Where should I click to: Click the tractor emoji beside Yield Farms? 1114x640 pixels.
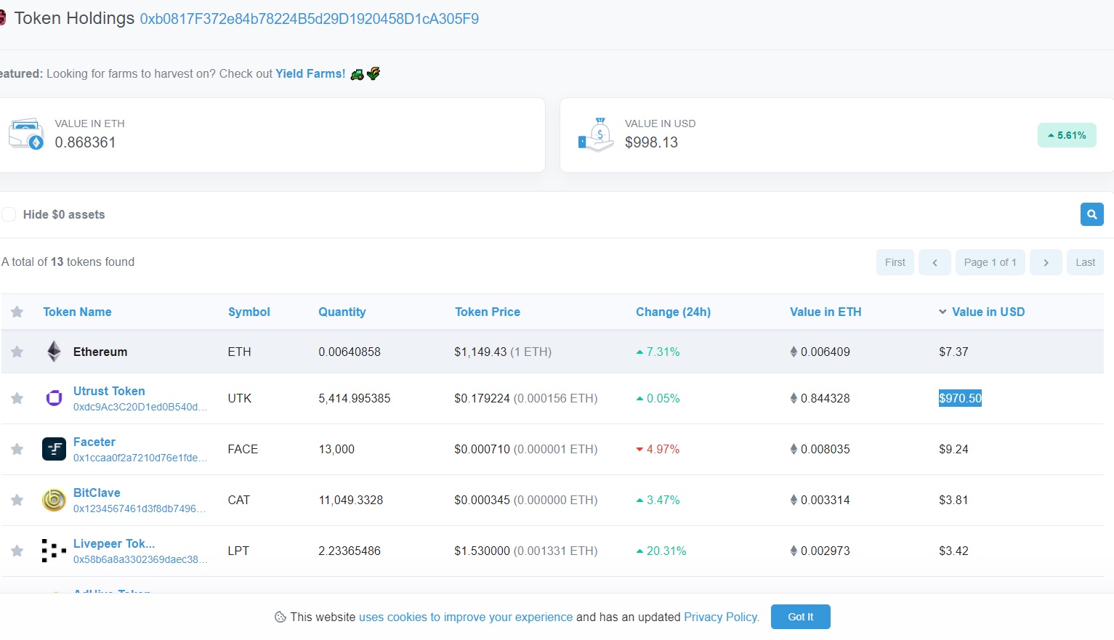357,74
